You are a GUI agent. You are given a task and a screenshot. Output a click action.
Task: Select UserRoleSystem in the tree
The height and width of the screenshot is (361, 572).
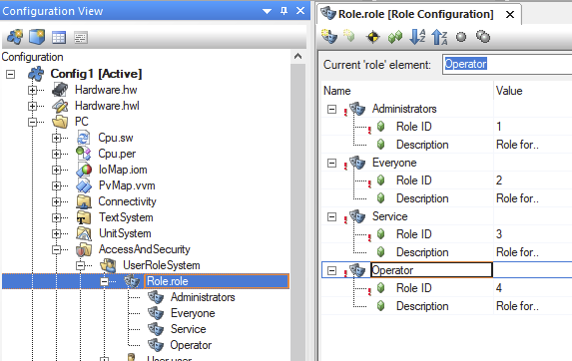[162, 265]
